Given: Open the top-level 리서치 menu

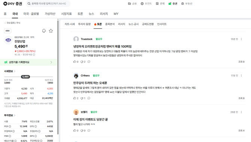Looking at the screenshot, I should (104, 14).
